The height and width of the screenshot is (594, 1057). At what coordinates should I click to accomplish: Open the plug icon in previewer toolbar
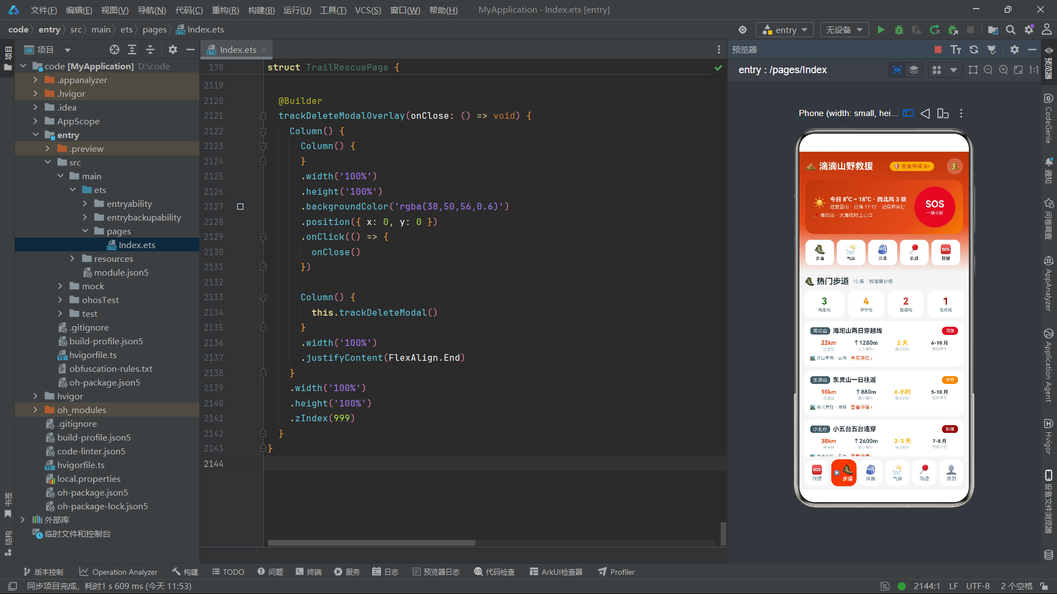(991, 50)
